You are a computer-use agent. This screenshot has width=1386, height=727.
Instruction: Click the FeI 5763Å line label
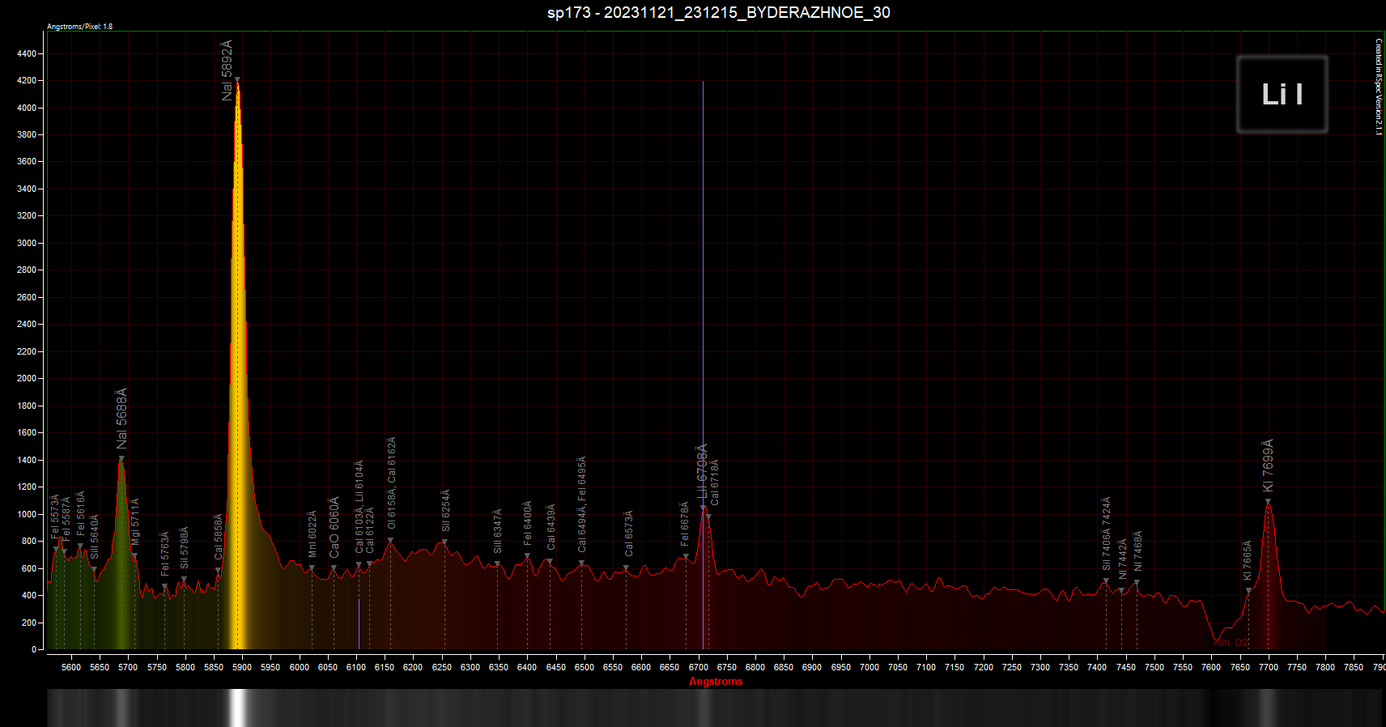click(x=165, y=553)
